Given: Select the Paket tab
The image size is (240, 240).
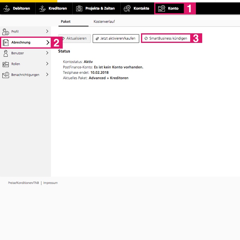Looking at the screenshot, I should coord(65,22).
